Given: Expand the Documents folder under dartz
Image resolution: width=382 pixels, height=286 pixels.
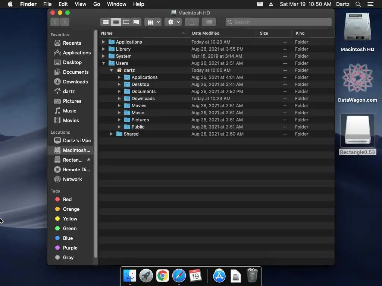Looking at the screenshot, I should pos(119,92).
